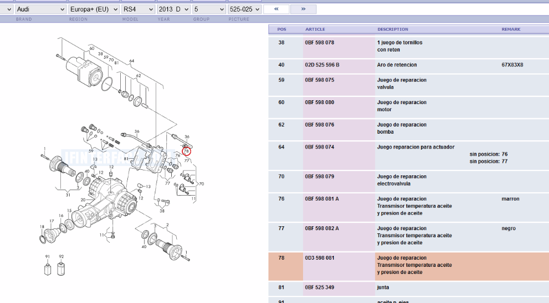Open the Europa+ (EU) region dropdown
The width and height of the screenshot is (549, 303).
(94, 9)
